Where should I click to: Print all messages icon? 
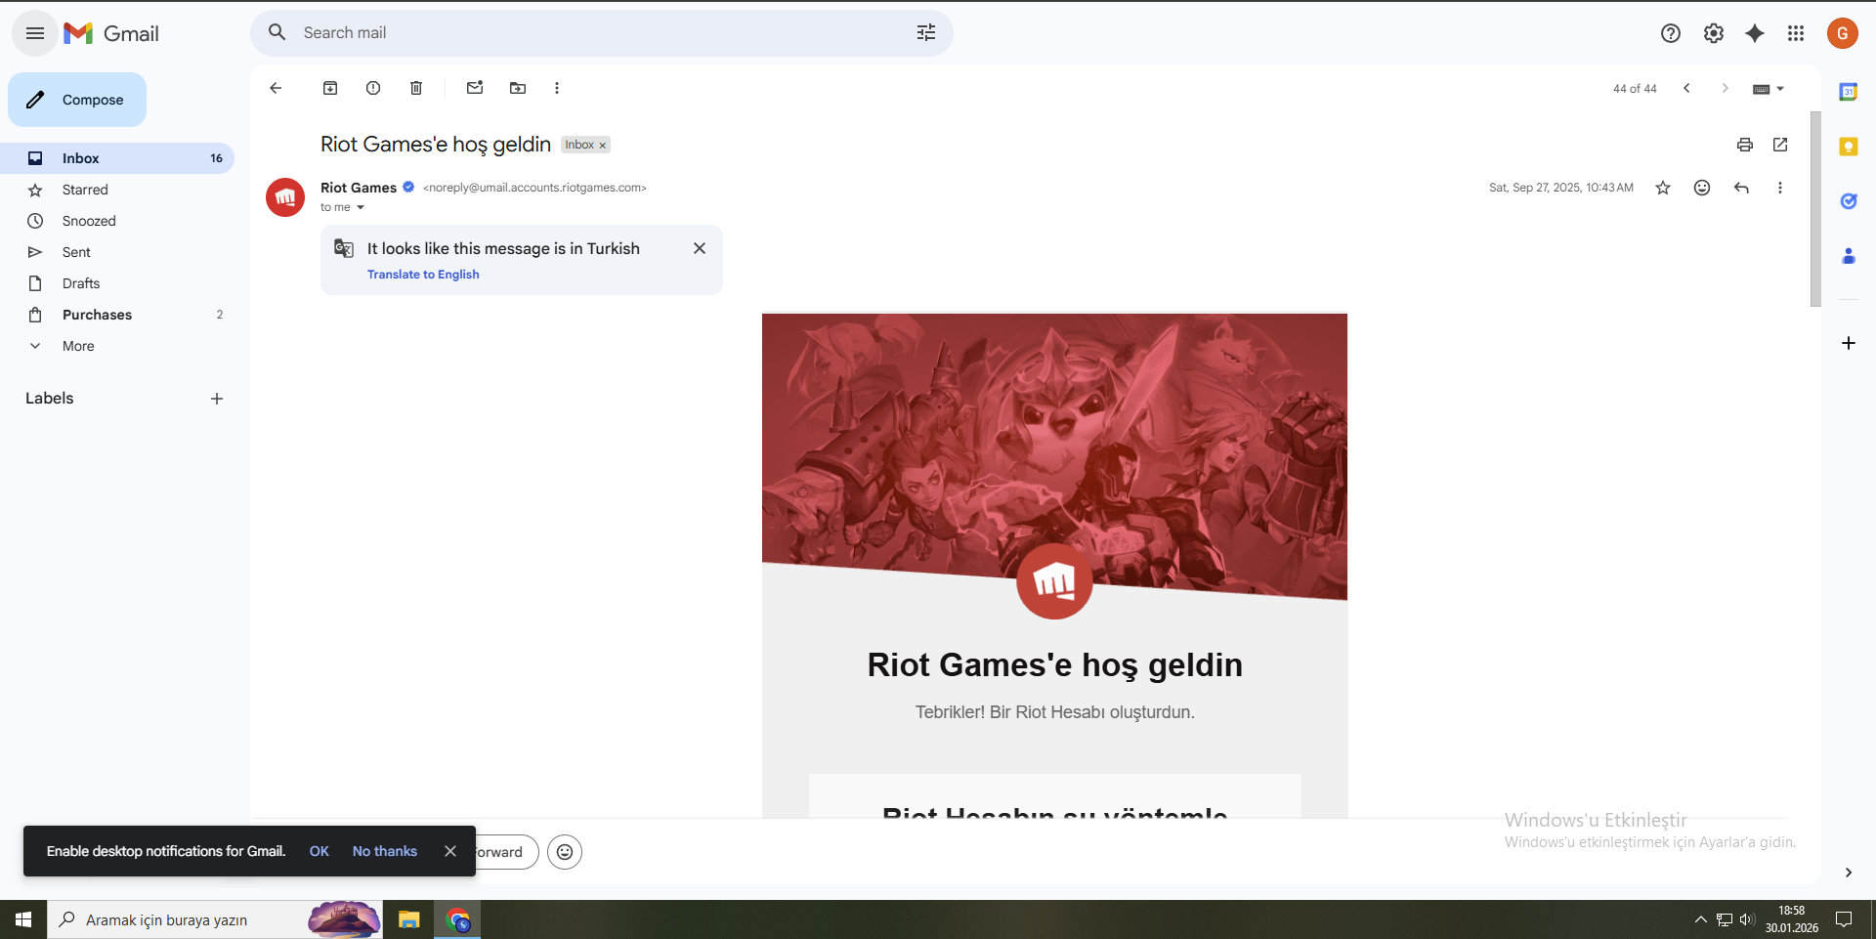tap(1745, 145)
